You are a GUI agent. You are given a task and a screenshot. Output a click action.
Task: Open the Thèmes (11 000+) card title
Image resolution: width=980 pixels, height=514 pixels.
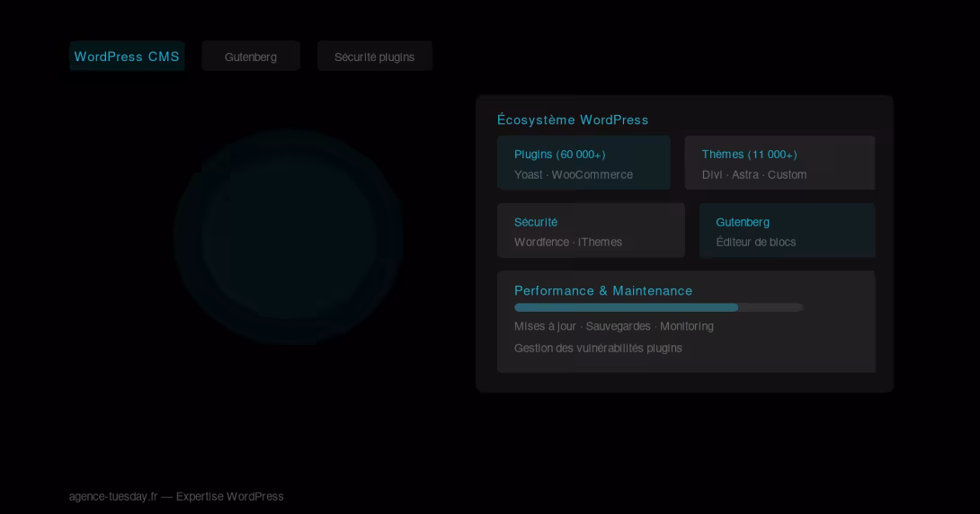coord(749,155)
